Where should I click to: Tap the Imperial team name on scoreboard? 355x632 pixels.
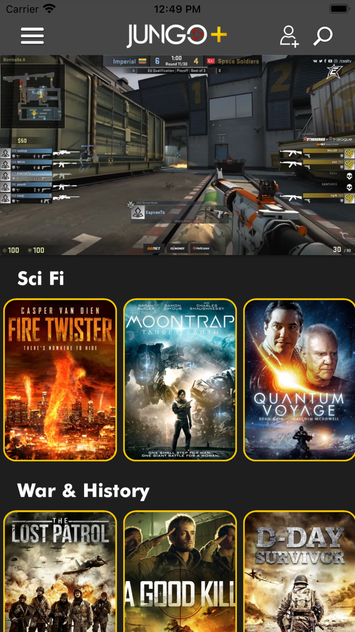[124, 61]
